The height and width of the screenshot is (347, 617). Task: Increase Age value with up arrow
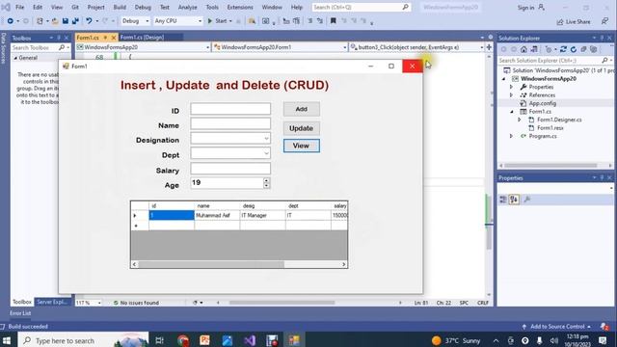[267, 180]
